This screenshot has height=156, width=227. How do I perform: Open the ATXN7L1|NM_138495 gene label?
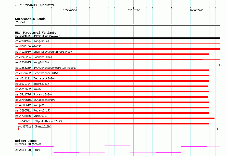coord(28,150)
